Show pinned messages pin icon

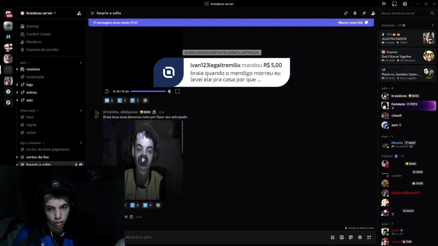click(x=364, y=13)
